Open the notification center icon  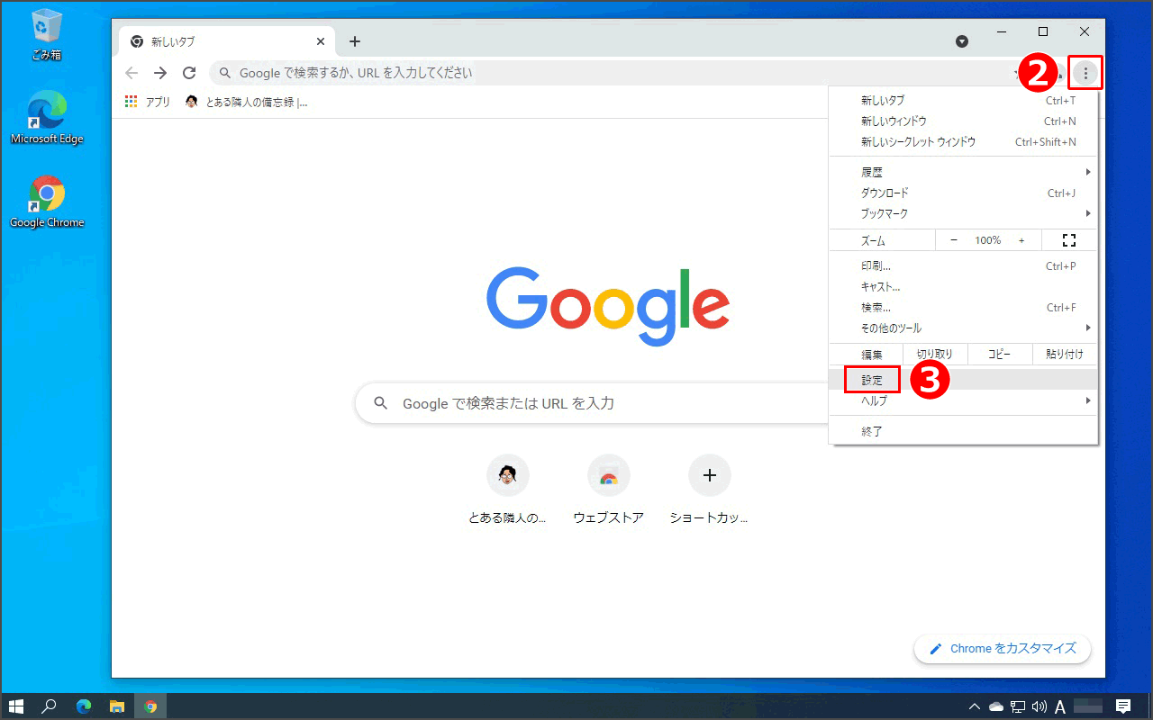coord(1123,706)
